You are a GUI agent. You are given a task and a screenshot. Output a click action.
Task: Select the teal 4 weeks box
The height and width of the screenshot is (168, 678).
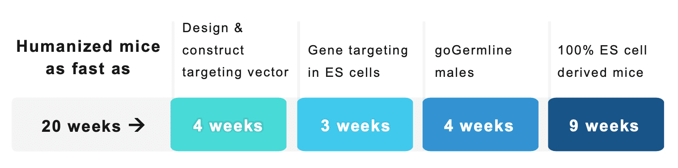coord(229,124)
